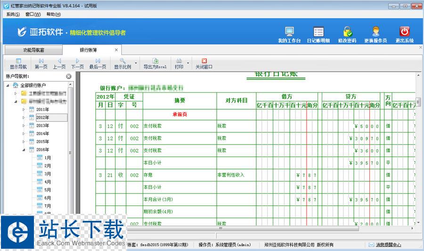Viewport: 424px width, 251px height.
Task: Click 期初余额(4月) row label
Action: [x=158, y=211]
